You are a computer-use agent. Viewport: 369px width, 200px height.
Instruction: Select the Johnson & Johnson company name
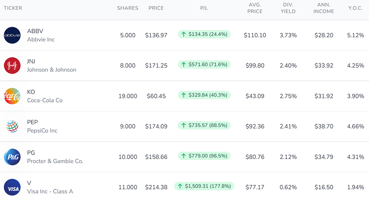pyautogui.click(x=52, y=70)
